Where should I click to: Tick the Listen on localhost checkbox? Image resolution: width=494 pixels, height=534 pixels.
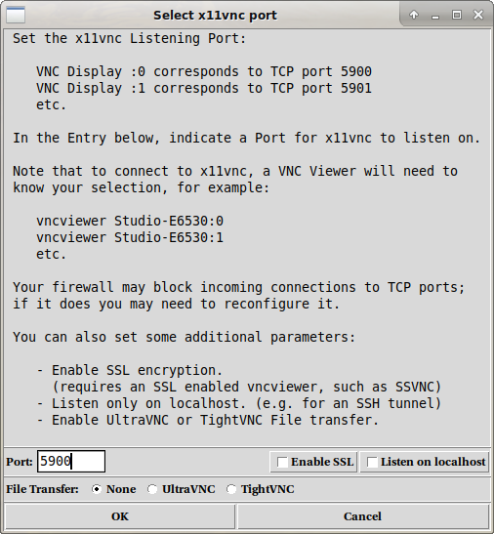pyautogui.click(x=372, y=462)
